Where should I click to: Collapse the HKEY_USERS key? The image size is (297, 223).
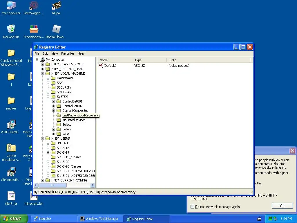(x=42, y=139)
